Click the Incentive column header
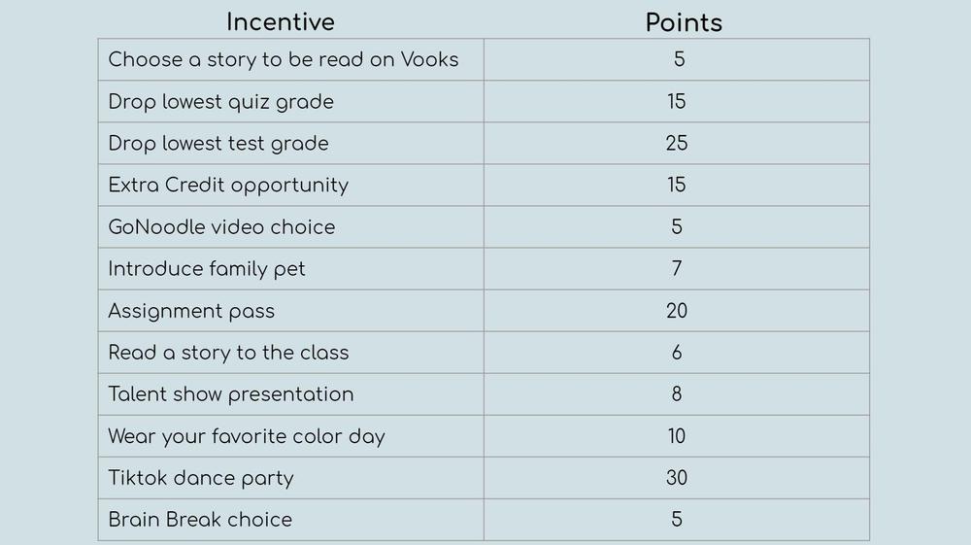 pyautogui.click(x=280, y=22)
